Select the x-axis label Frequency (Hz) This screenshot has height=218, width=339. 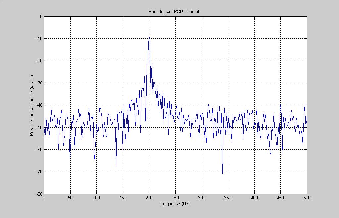[x=175, y=204]
